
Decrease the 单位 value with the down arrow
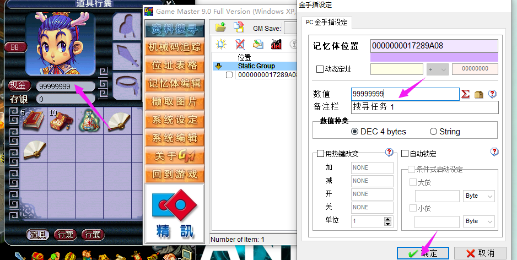click(x=388, y=224)
